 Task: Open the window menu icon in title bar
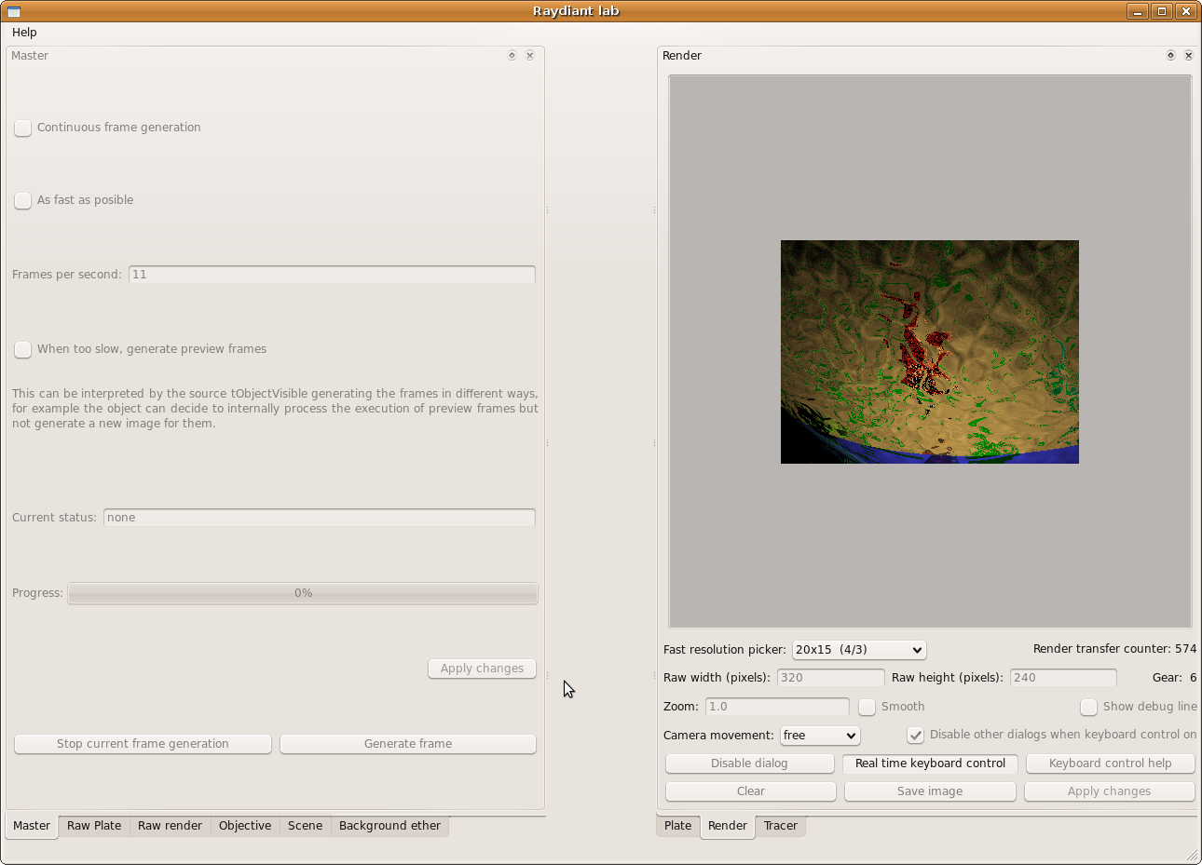[x=14, y=11]
